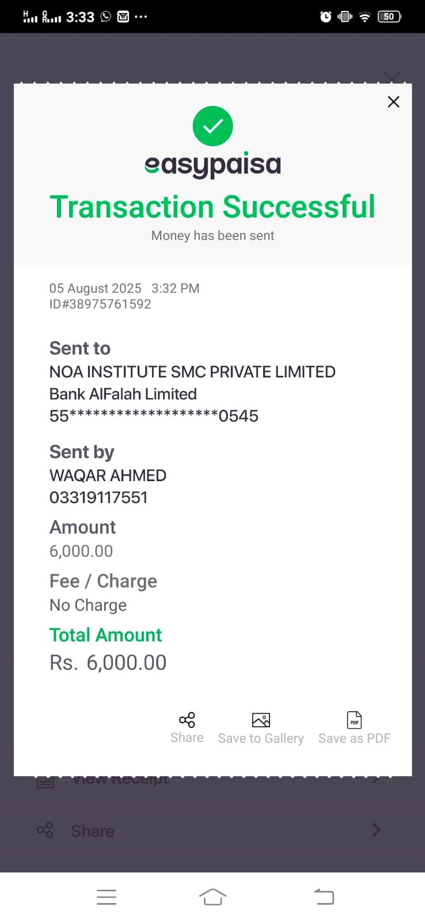This screenshot has height=922, width=425.
Task: Tap the Share icon on the receipt
Action: coord(187,720)
